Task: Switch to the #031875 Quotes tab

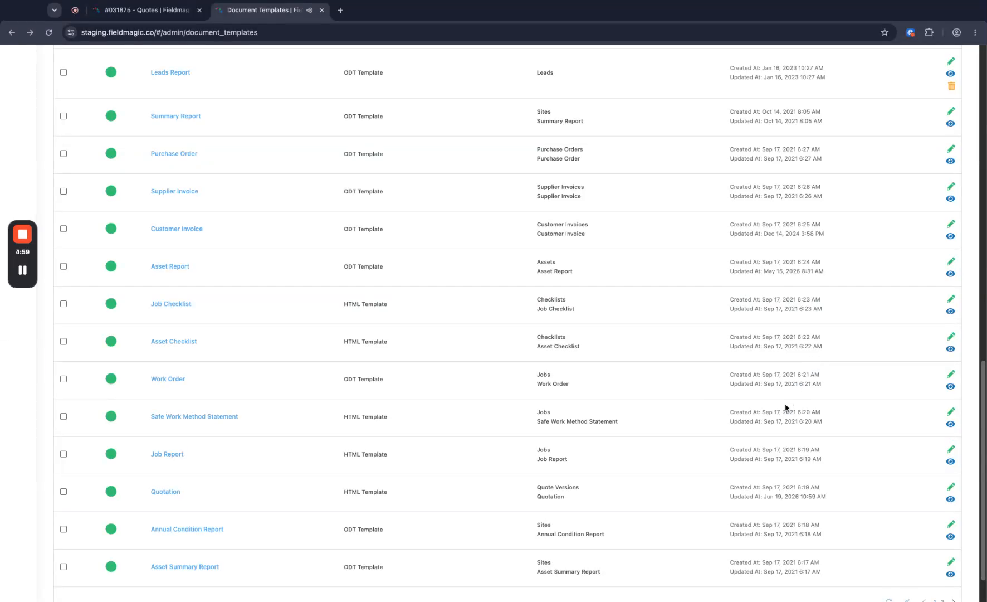Action: point(146,10)
